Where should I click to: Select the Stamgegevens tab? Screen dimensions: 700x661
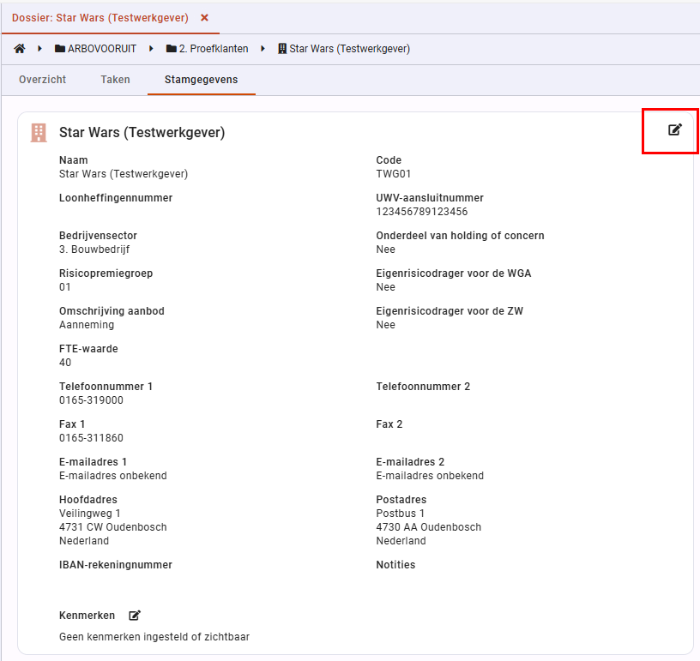(x=202, y=80)
